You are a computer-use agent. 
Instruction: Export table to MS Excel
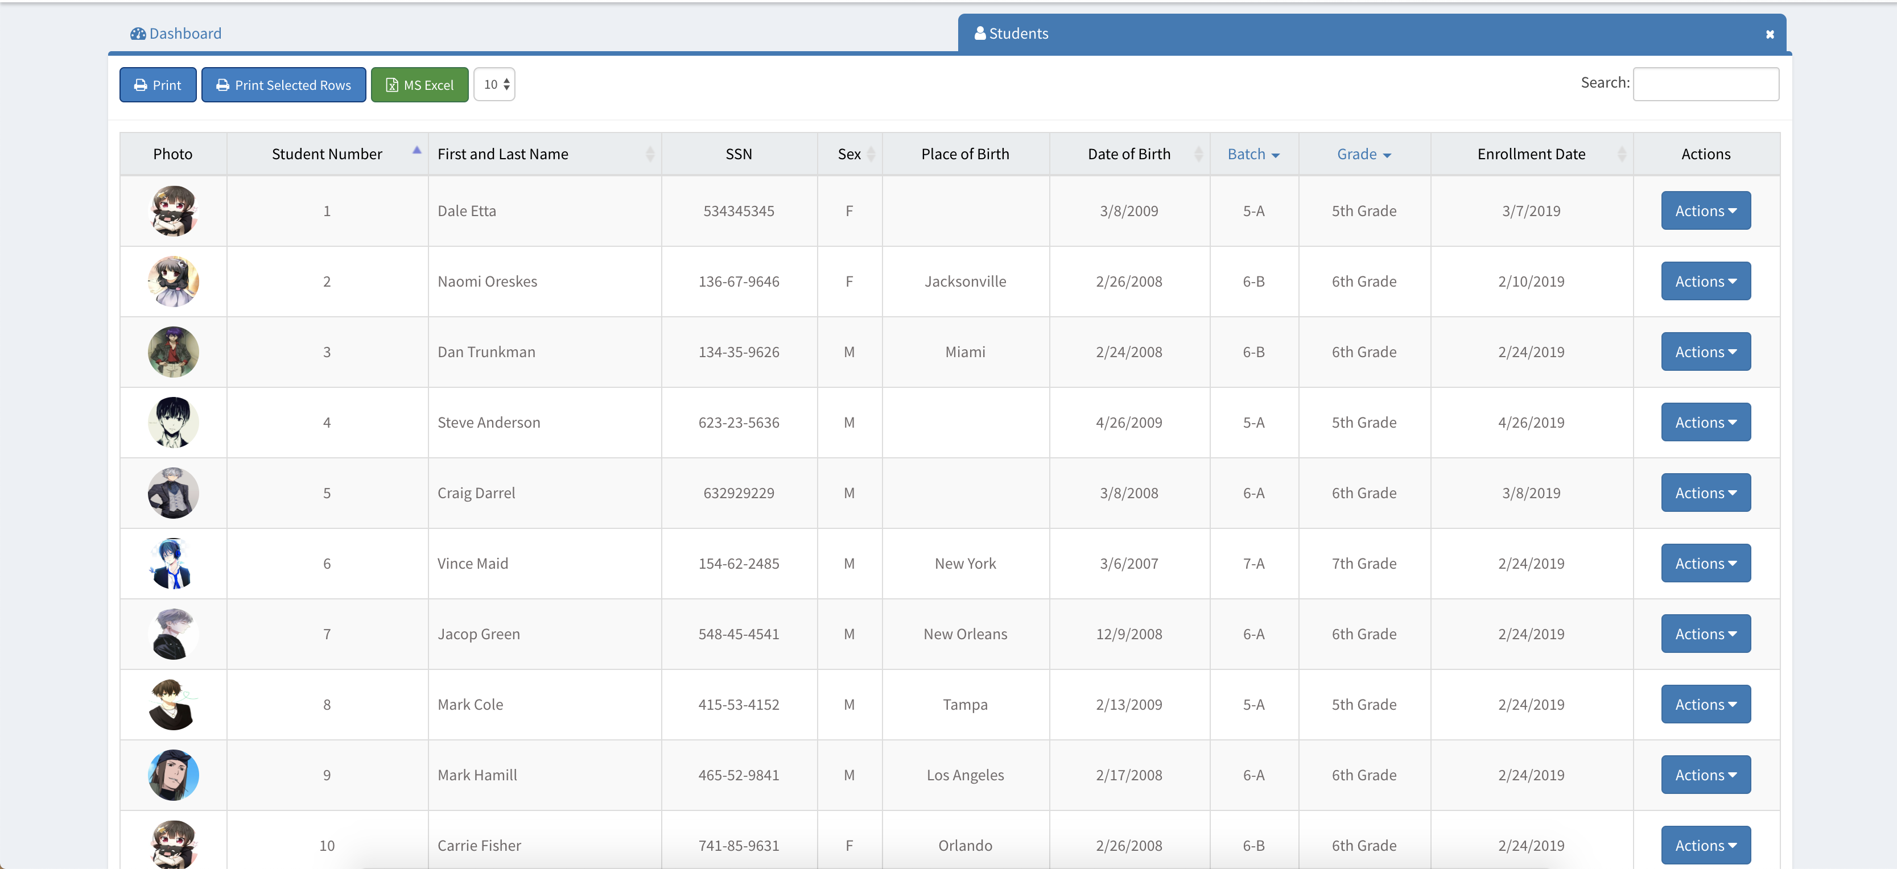click(420, 85)
